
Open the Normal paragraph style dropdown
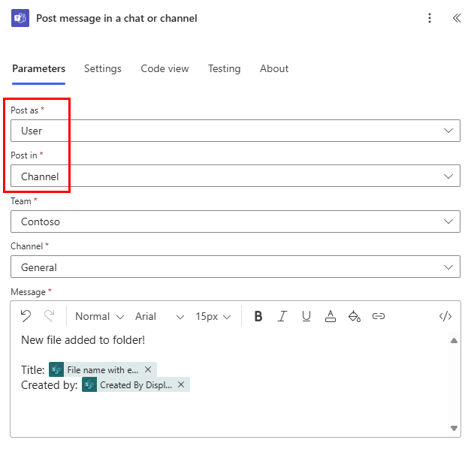click(99, 316)
